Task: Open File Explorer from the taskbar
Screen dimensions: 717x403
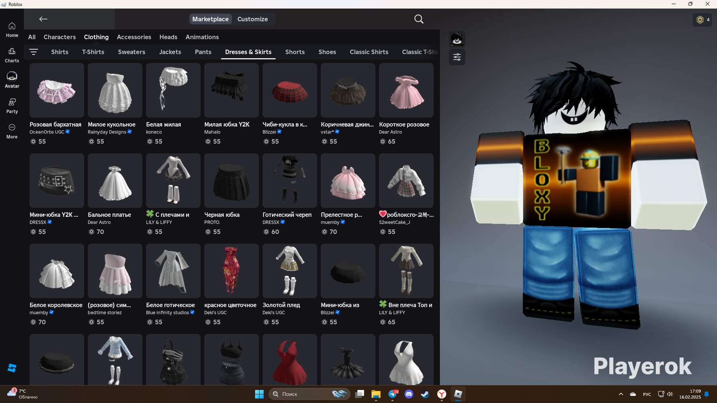Action: [376, 394]
